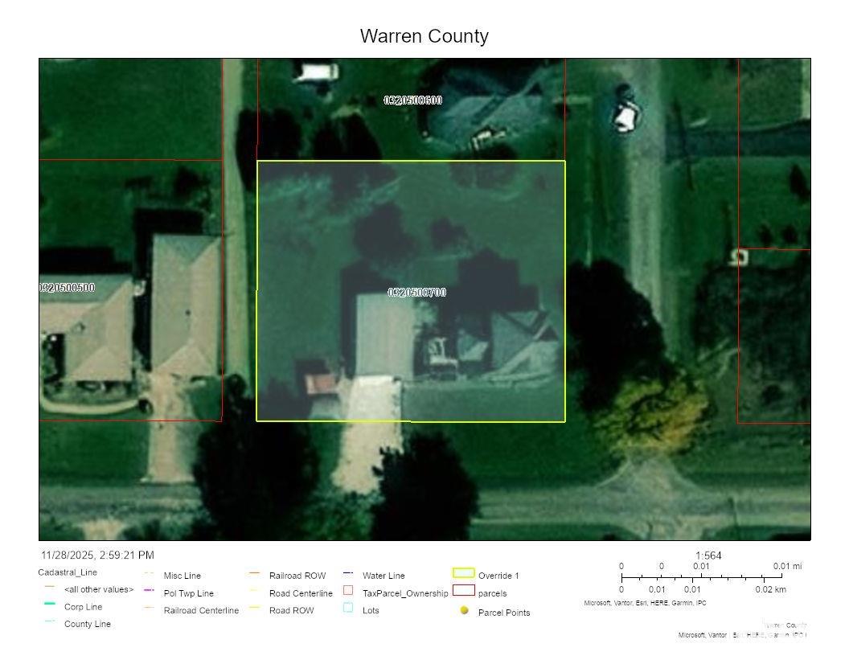The image size is (849, 656).
Task: Click the purple Pol Twp Line symbol
Action: [149, 591]
